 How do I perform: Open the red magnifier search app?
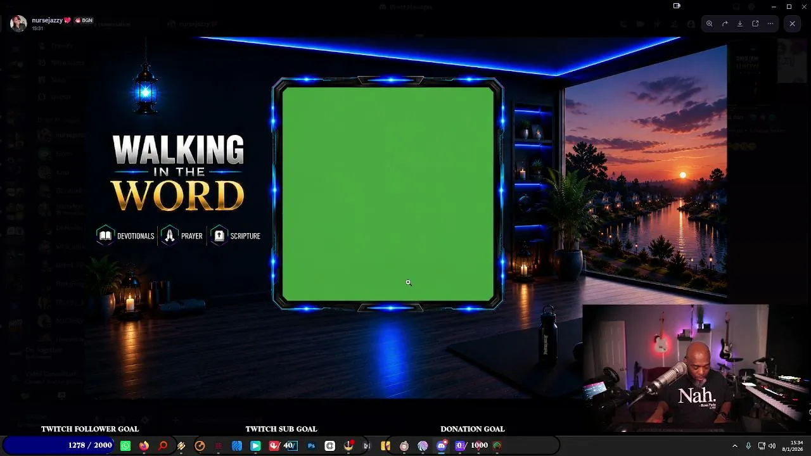tap(163, 446)
